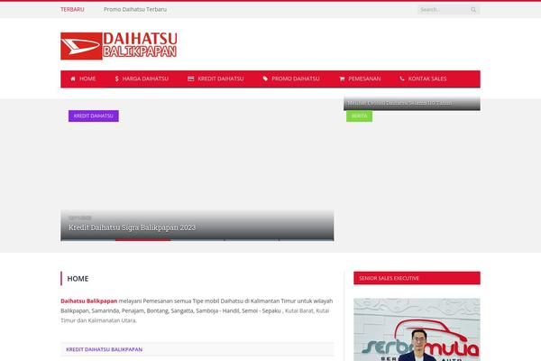The image size is (541, 361).
Task: Click the search magnifier icon
Action: 473,10
